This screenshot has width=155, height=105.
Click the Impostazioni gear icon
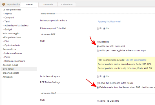tap(4, 4)
